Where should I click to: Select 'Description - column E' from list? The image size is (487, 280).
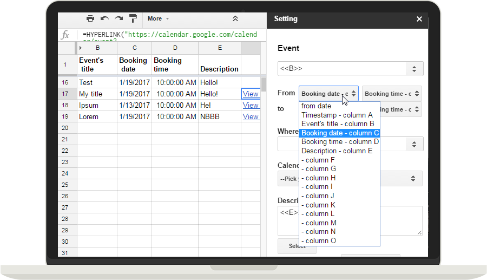[337, 151]
